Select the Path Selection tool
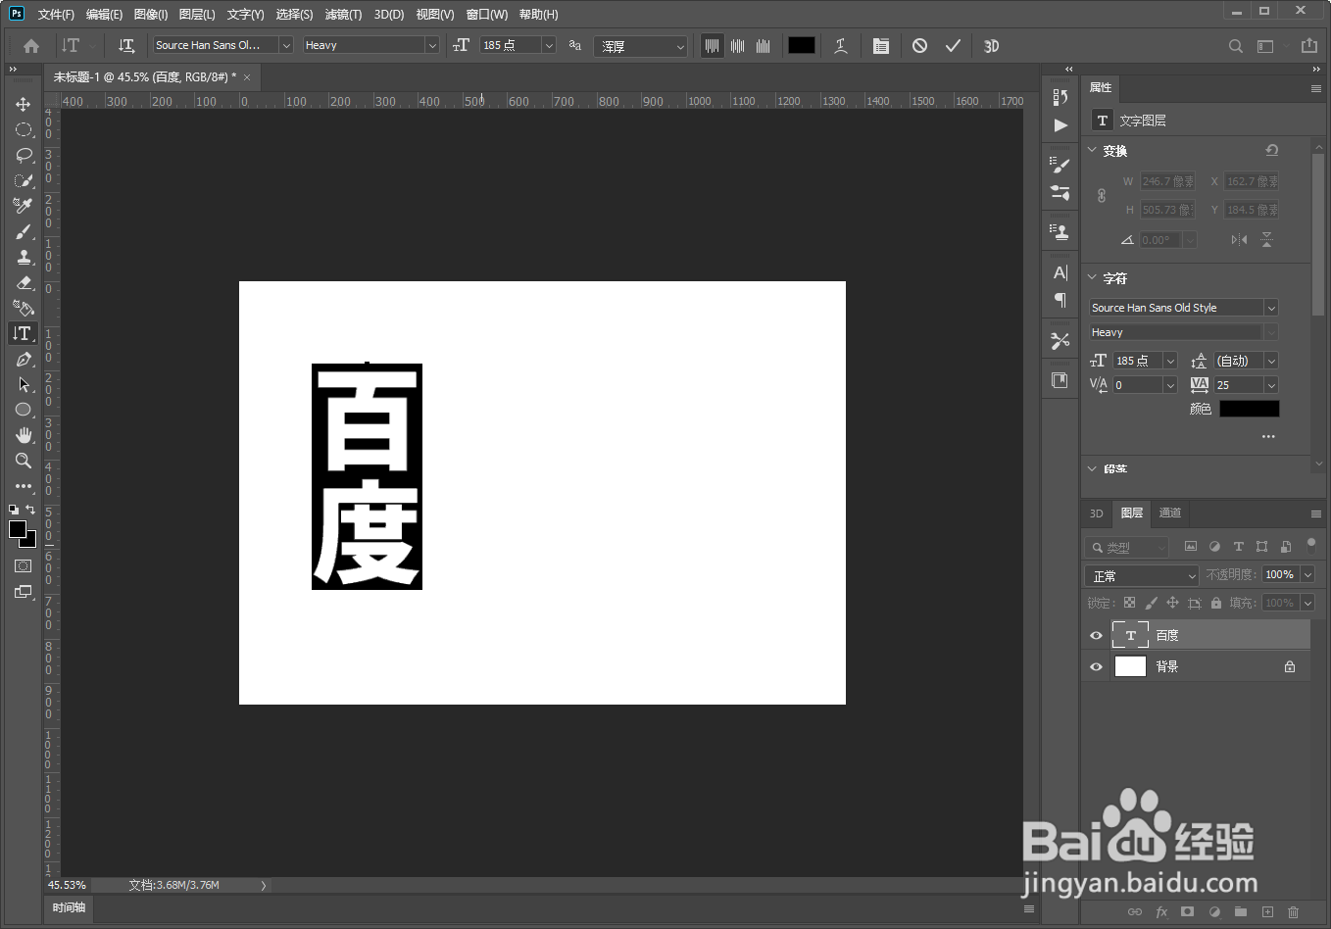The width and height of the screenshot is (1331, 929). pos(24,385)
